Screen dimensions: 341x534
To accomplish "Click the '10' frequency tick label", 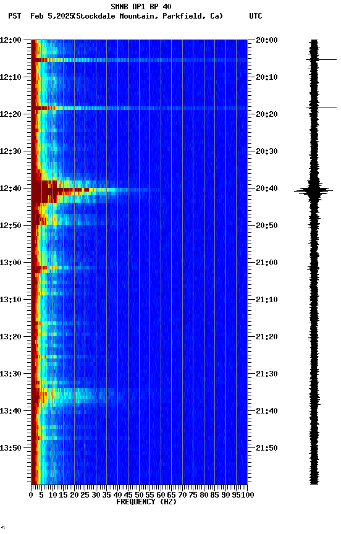I will 53,495.
